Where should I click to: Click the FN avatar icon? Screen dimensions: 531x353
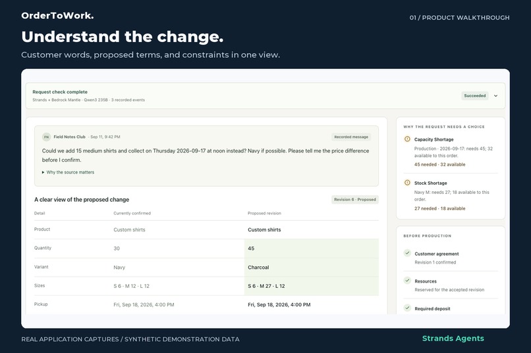click(46, 137)
